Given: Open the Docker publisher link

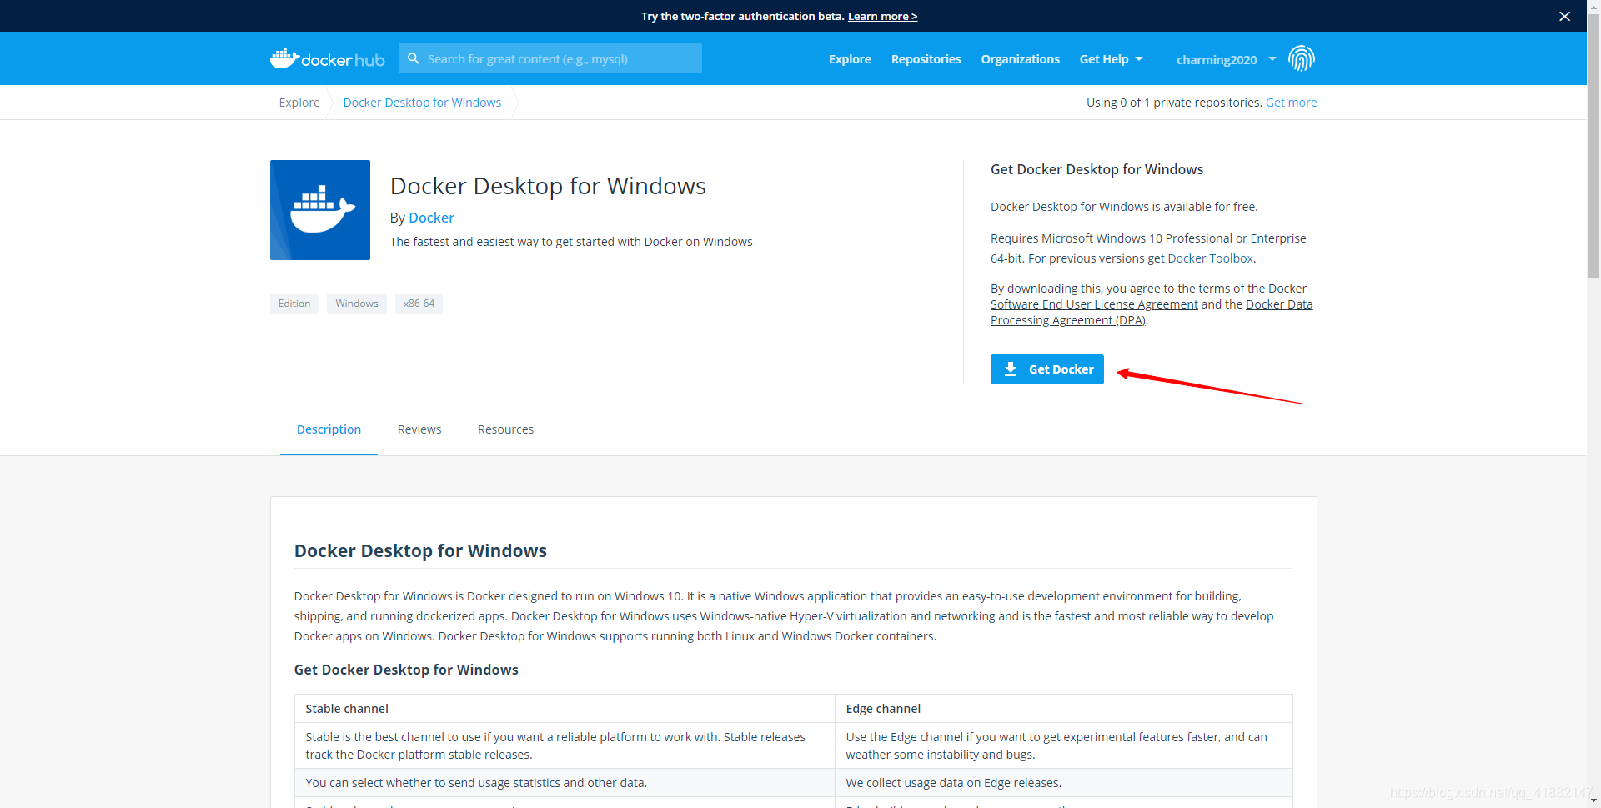Looking at the screenshot, I should [431, 218].
